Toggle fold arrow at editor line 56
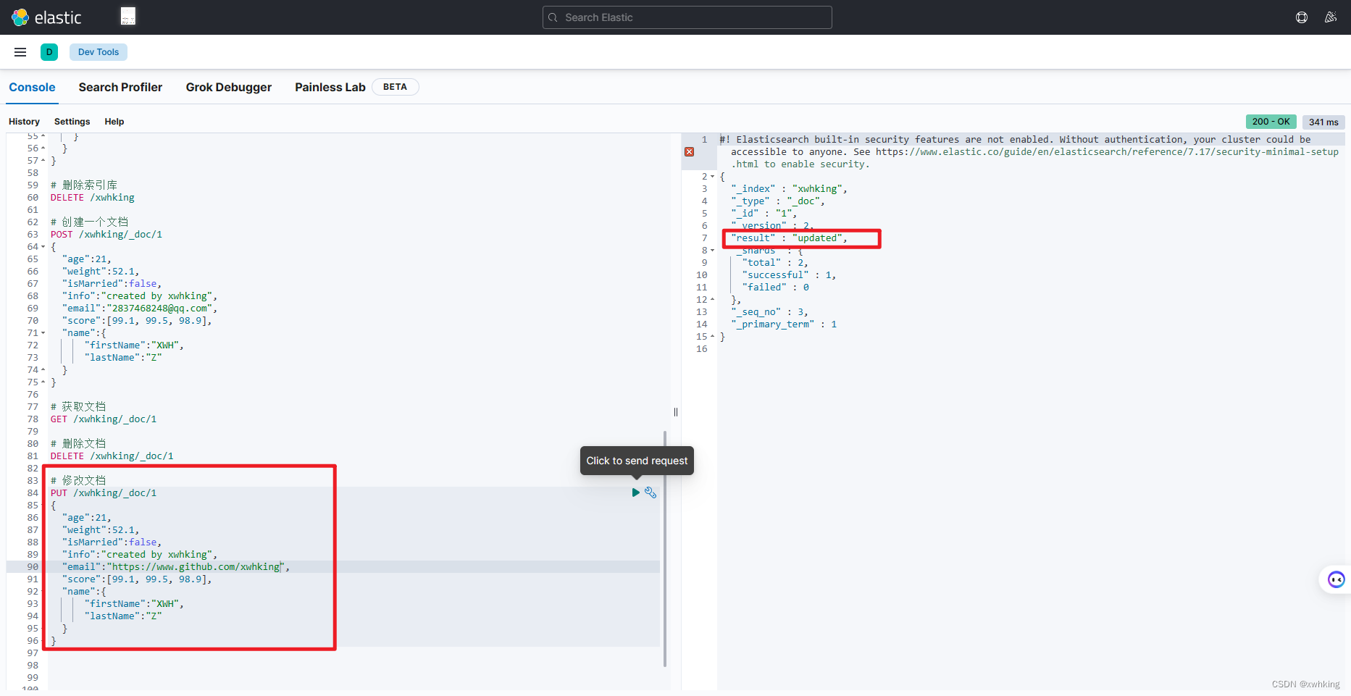 (43, 148)
